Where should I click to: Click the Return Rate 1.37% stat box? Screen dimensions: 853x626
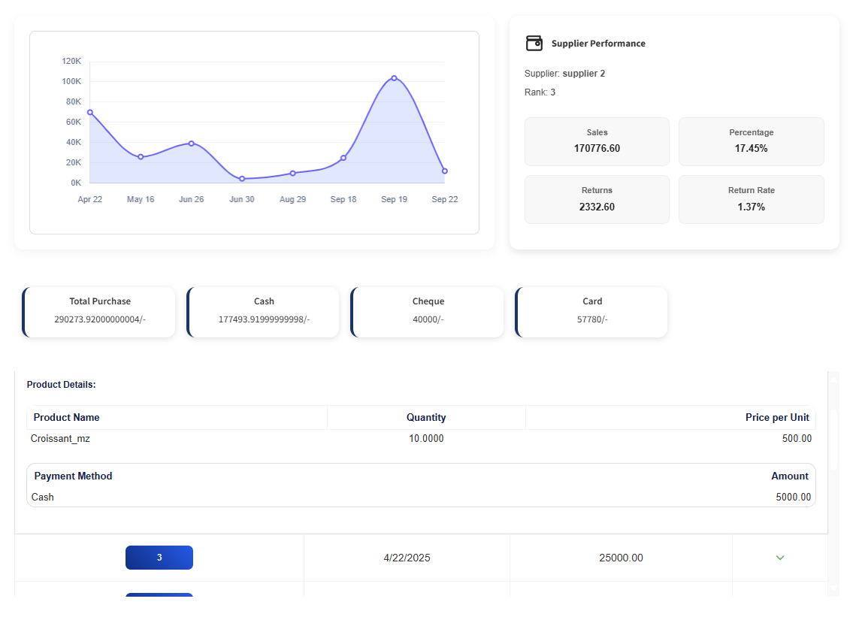(x=752, y=200)
